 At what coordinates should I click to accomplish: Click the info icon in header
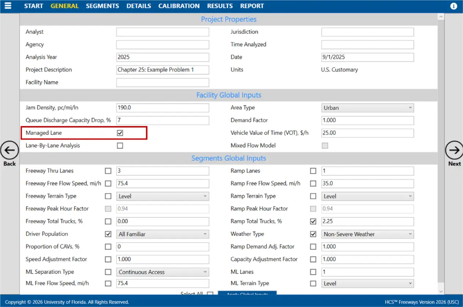coord(453,6)
